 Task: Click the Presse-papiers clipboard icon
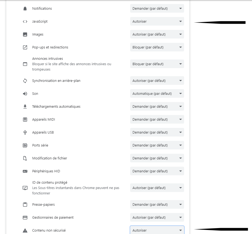[25, 204]
